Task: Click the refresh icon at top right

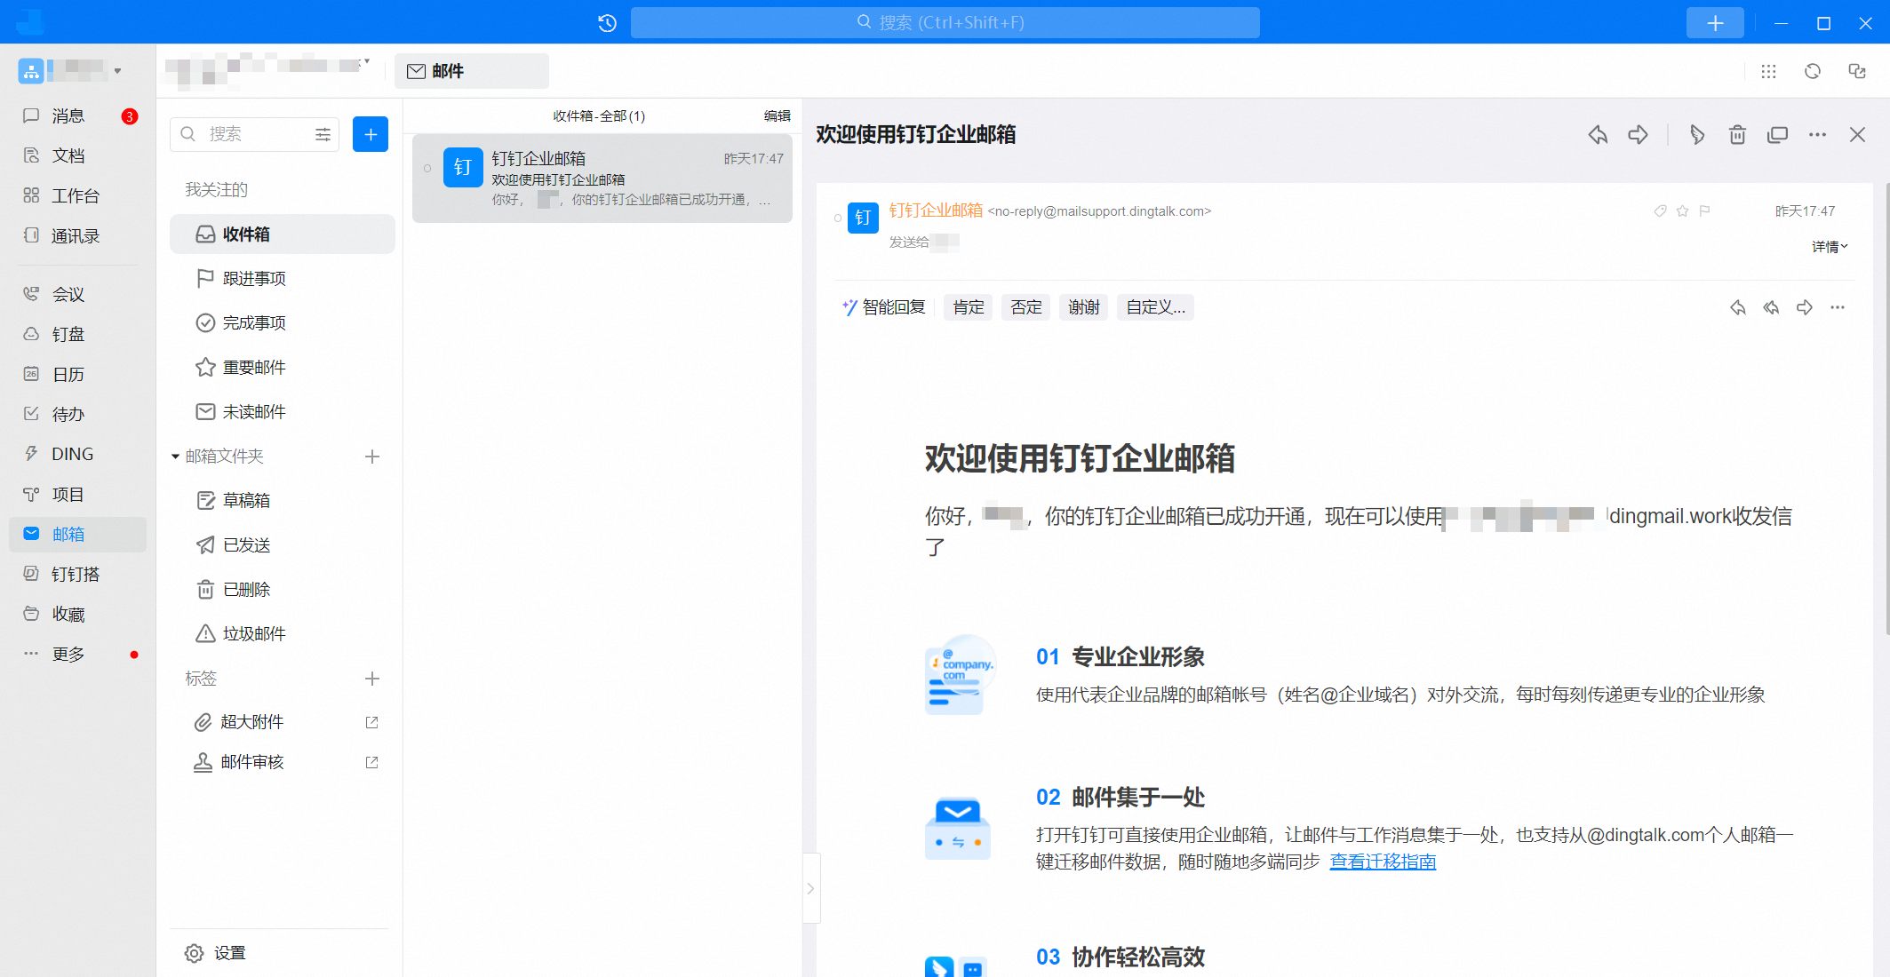Action: point(1813,72)
